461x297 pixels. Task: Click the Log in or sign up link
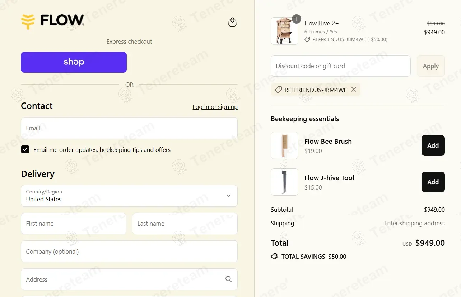click(215, 107)
